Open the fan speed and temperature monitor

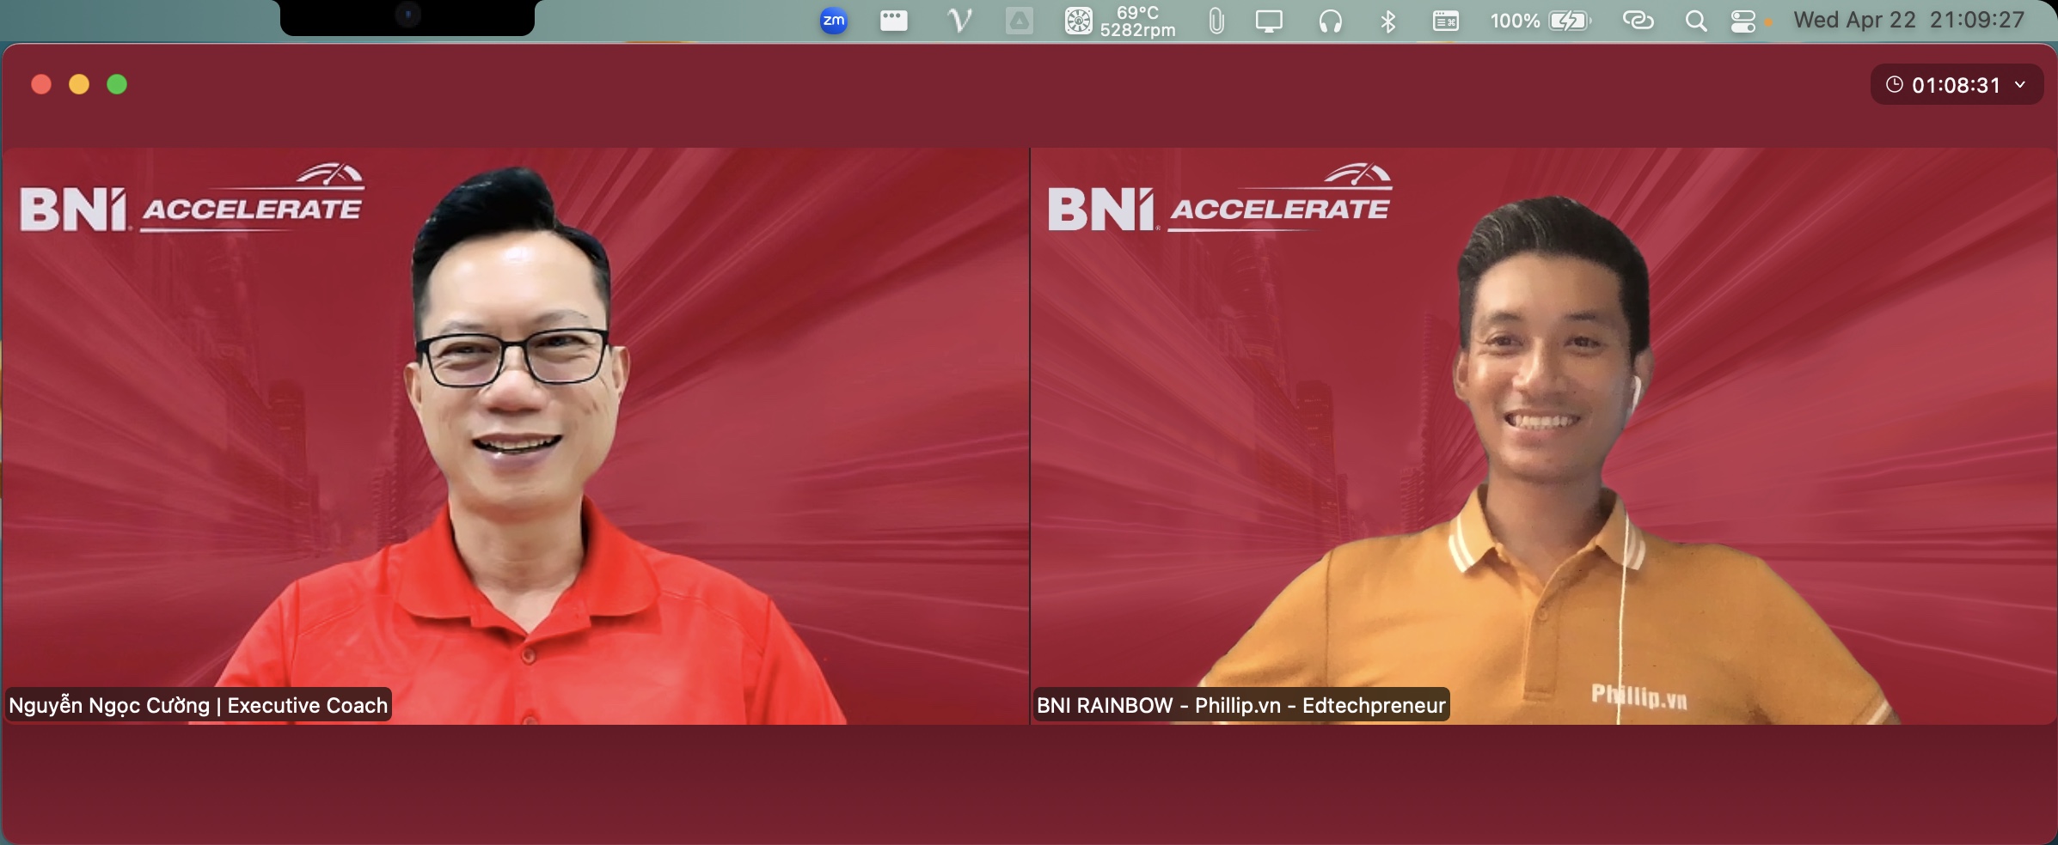(x=1119, y=21)
